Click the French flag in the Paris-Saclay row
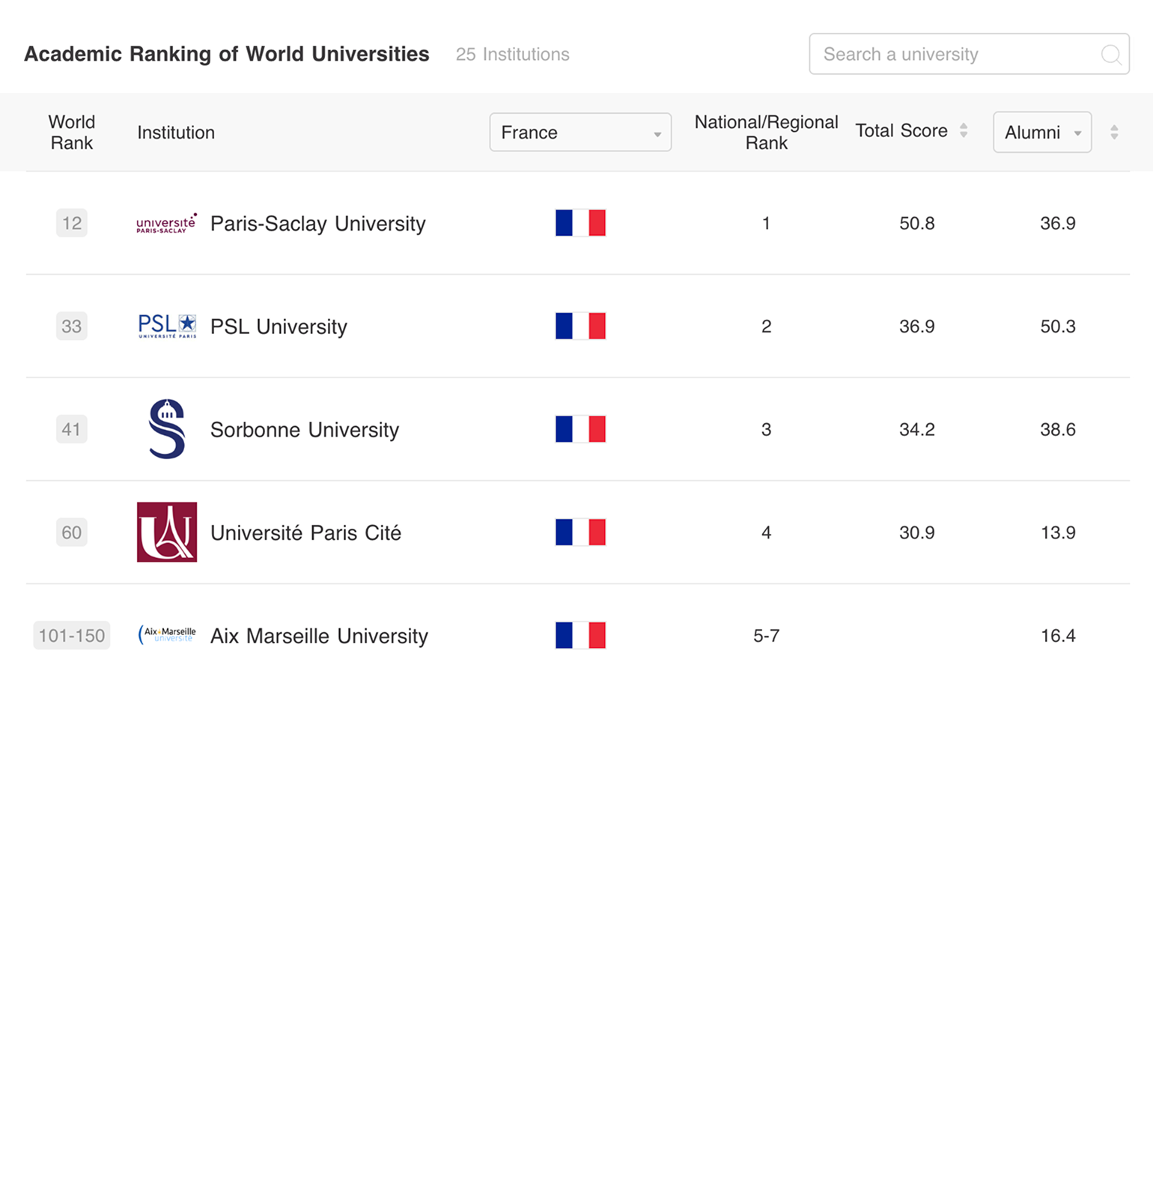This screenshot has width=1153, height=1190. coord(580,223)
